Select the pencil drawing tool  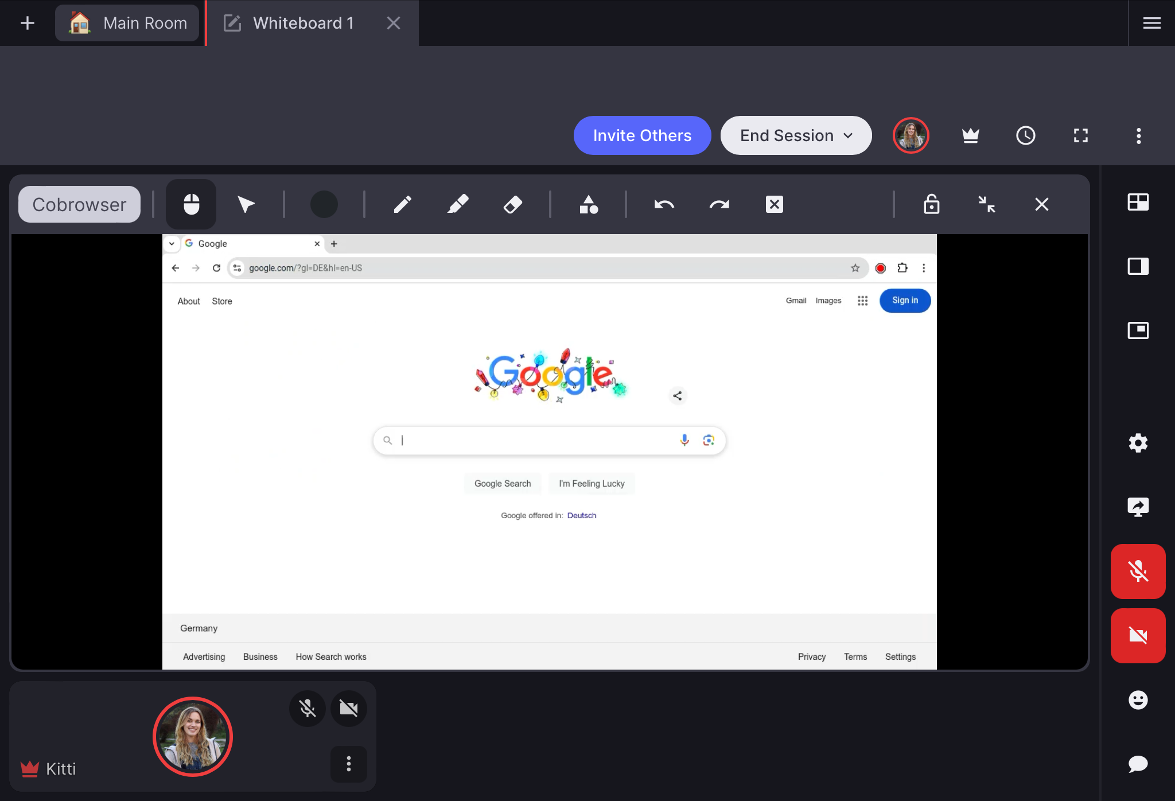[402, 204]
